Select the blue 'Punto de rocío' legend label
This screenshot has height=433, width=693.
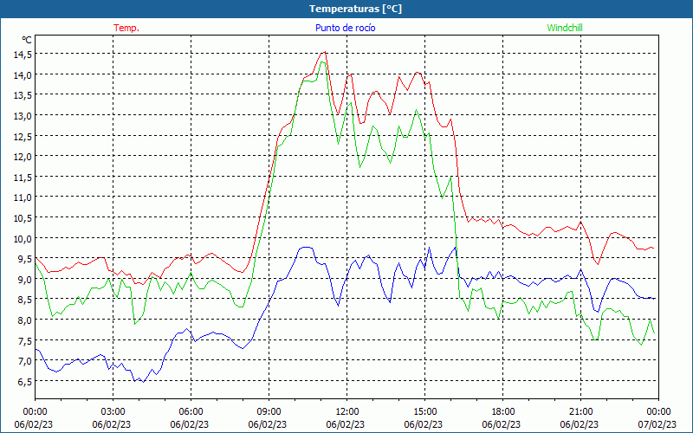click(345, 28)
